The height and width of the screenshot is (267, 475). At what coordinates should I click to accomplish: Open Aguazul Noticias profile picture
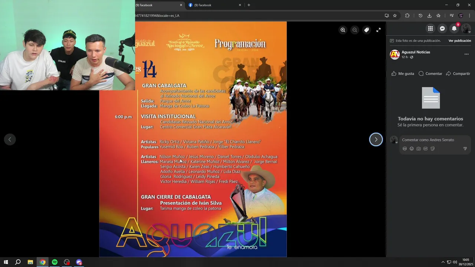tap(394, 55)
